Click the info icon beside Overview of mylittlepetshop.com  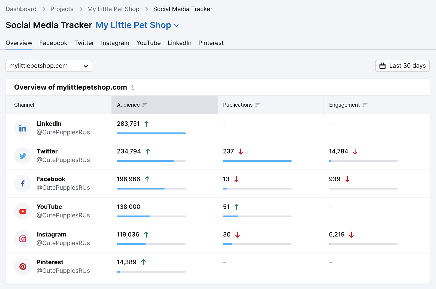[133, 87]
